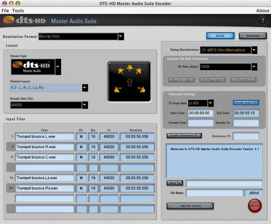Toggle the Rear Ch. -3dB option
This screenshot has height=224, width=271.
pos(181,80)
